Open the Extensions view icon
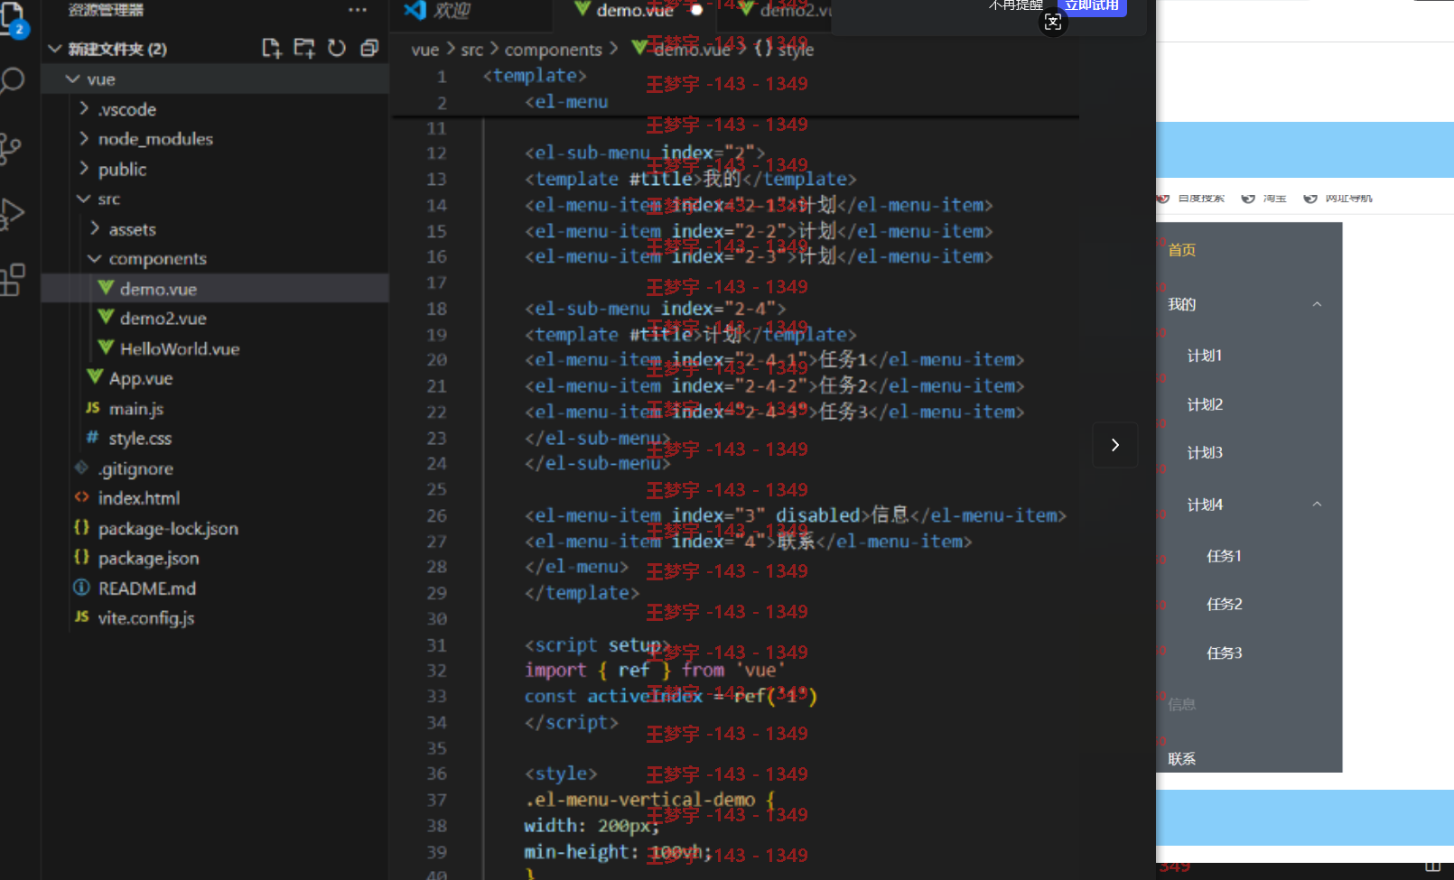 (x=12, y=280)
